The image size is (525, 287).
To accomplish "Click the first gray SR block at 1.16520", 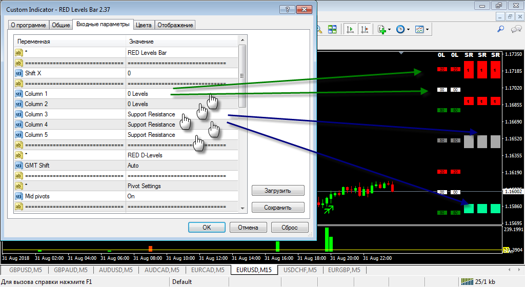I will [x=469, y=141].
